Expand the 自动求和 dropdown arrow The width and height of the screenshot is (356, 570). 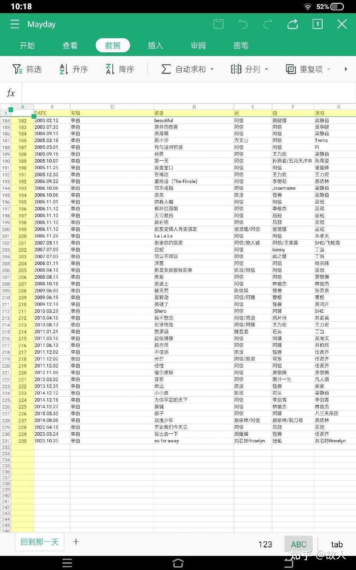[212, 69]
